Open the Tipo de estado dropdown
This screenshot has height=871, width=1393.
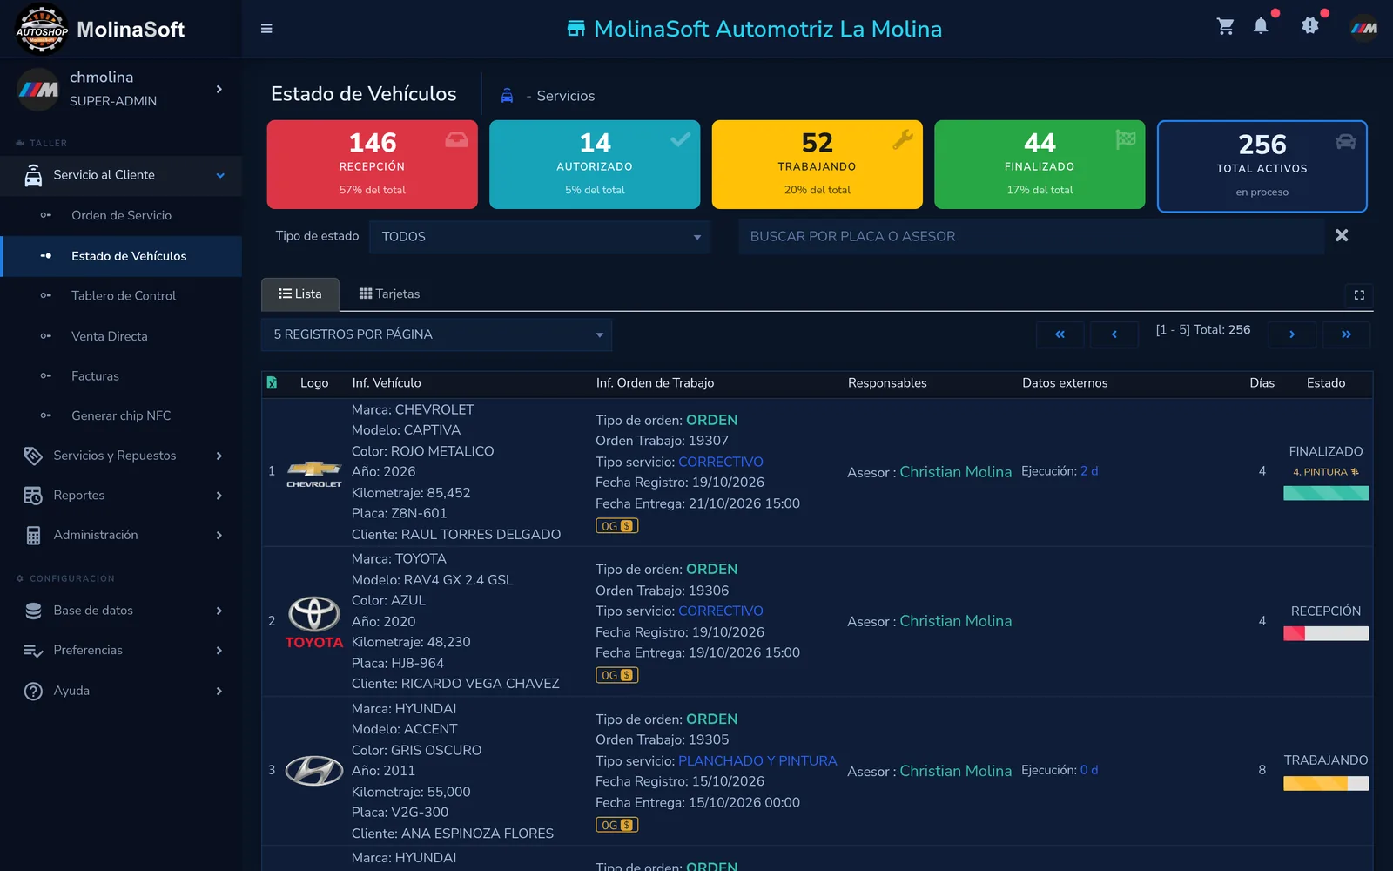(540, 237)
